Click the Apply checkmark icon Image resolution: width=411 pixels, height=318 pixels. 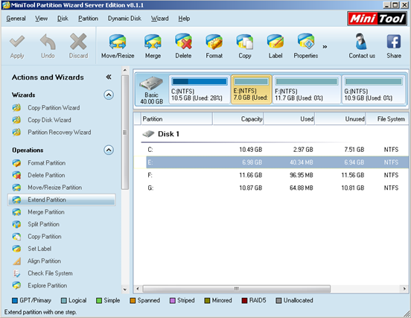point(17,42)
